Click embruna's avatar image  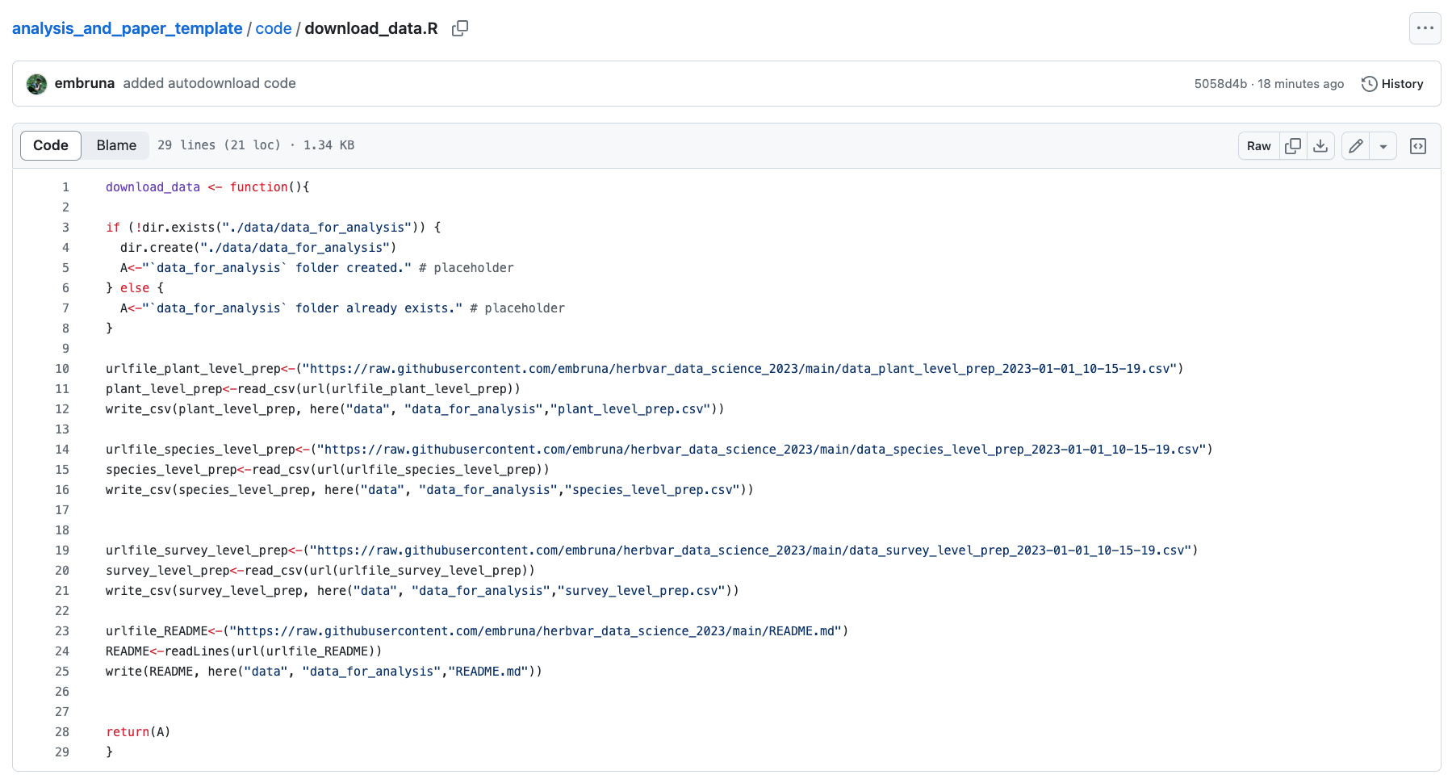36,84
